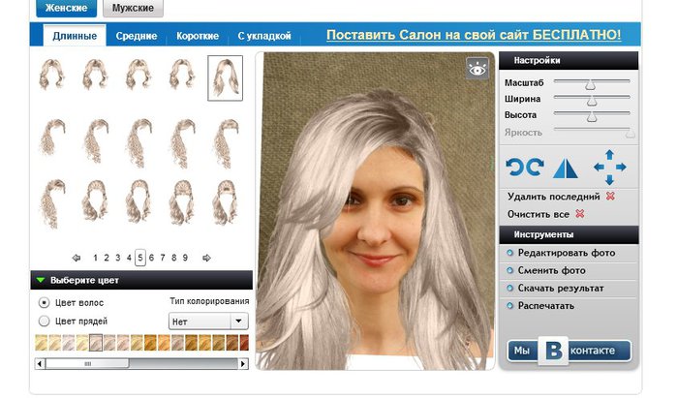Image resolution: width=677 pixels, height=398 pixels.
Task: Pick the first golden blonde color swatch
Action: tap(42, 343)
